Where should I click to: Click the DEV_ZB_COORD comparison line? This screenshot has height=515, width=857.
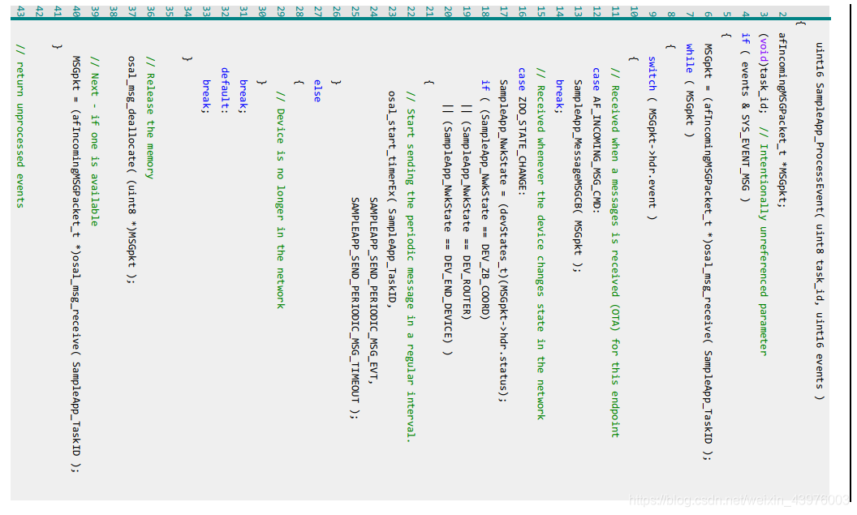point(484,200)
